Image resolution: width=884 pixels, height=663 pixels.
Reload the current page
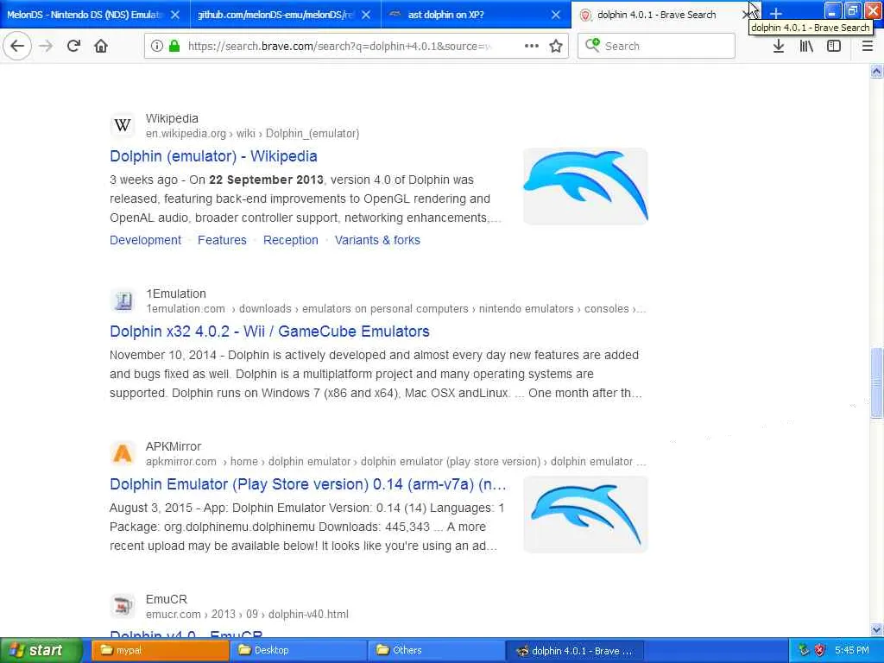[73, 46]
